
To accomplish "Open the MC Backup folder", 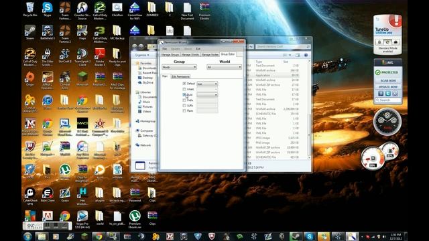I will [117, 32].
